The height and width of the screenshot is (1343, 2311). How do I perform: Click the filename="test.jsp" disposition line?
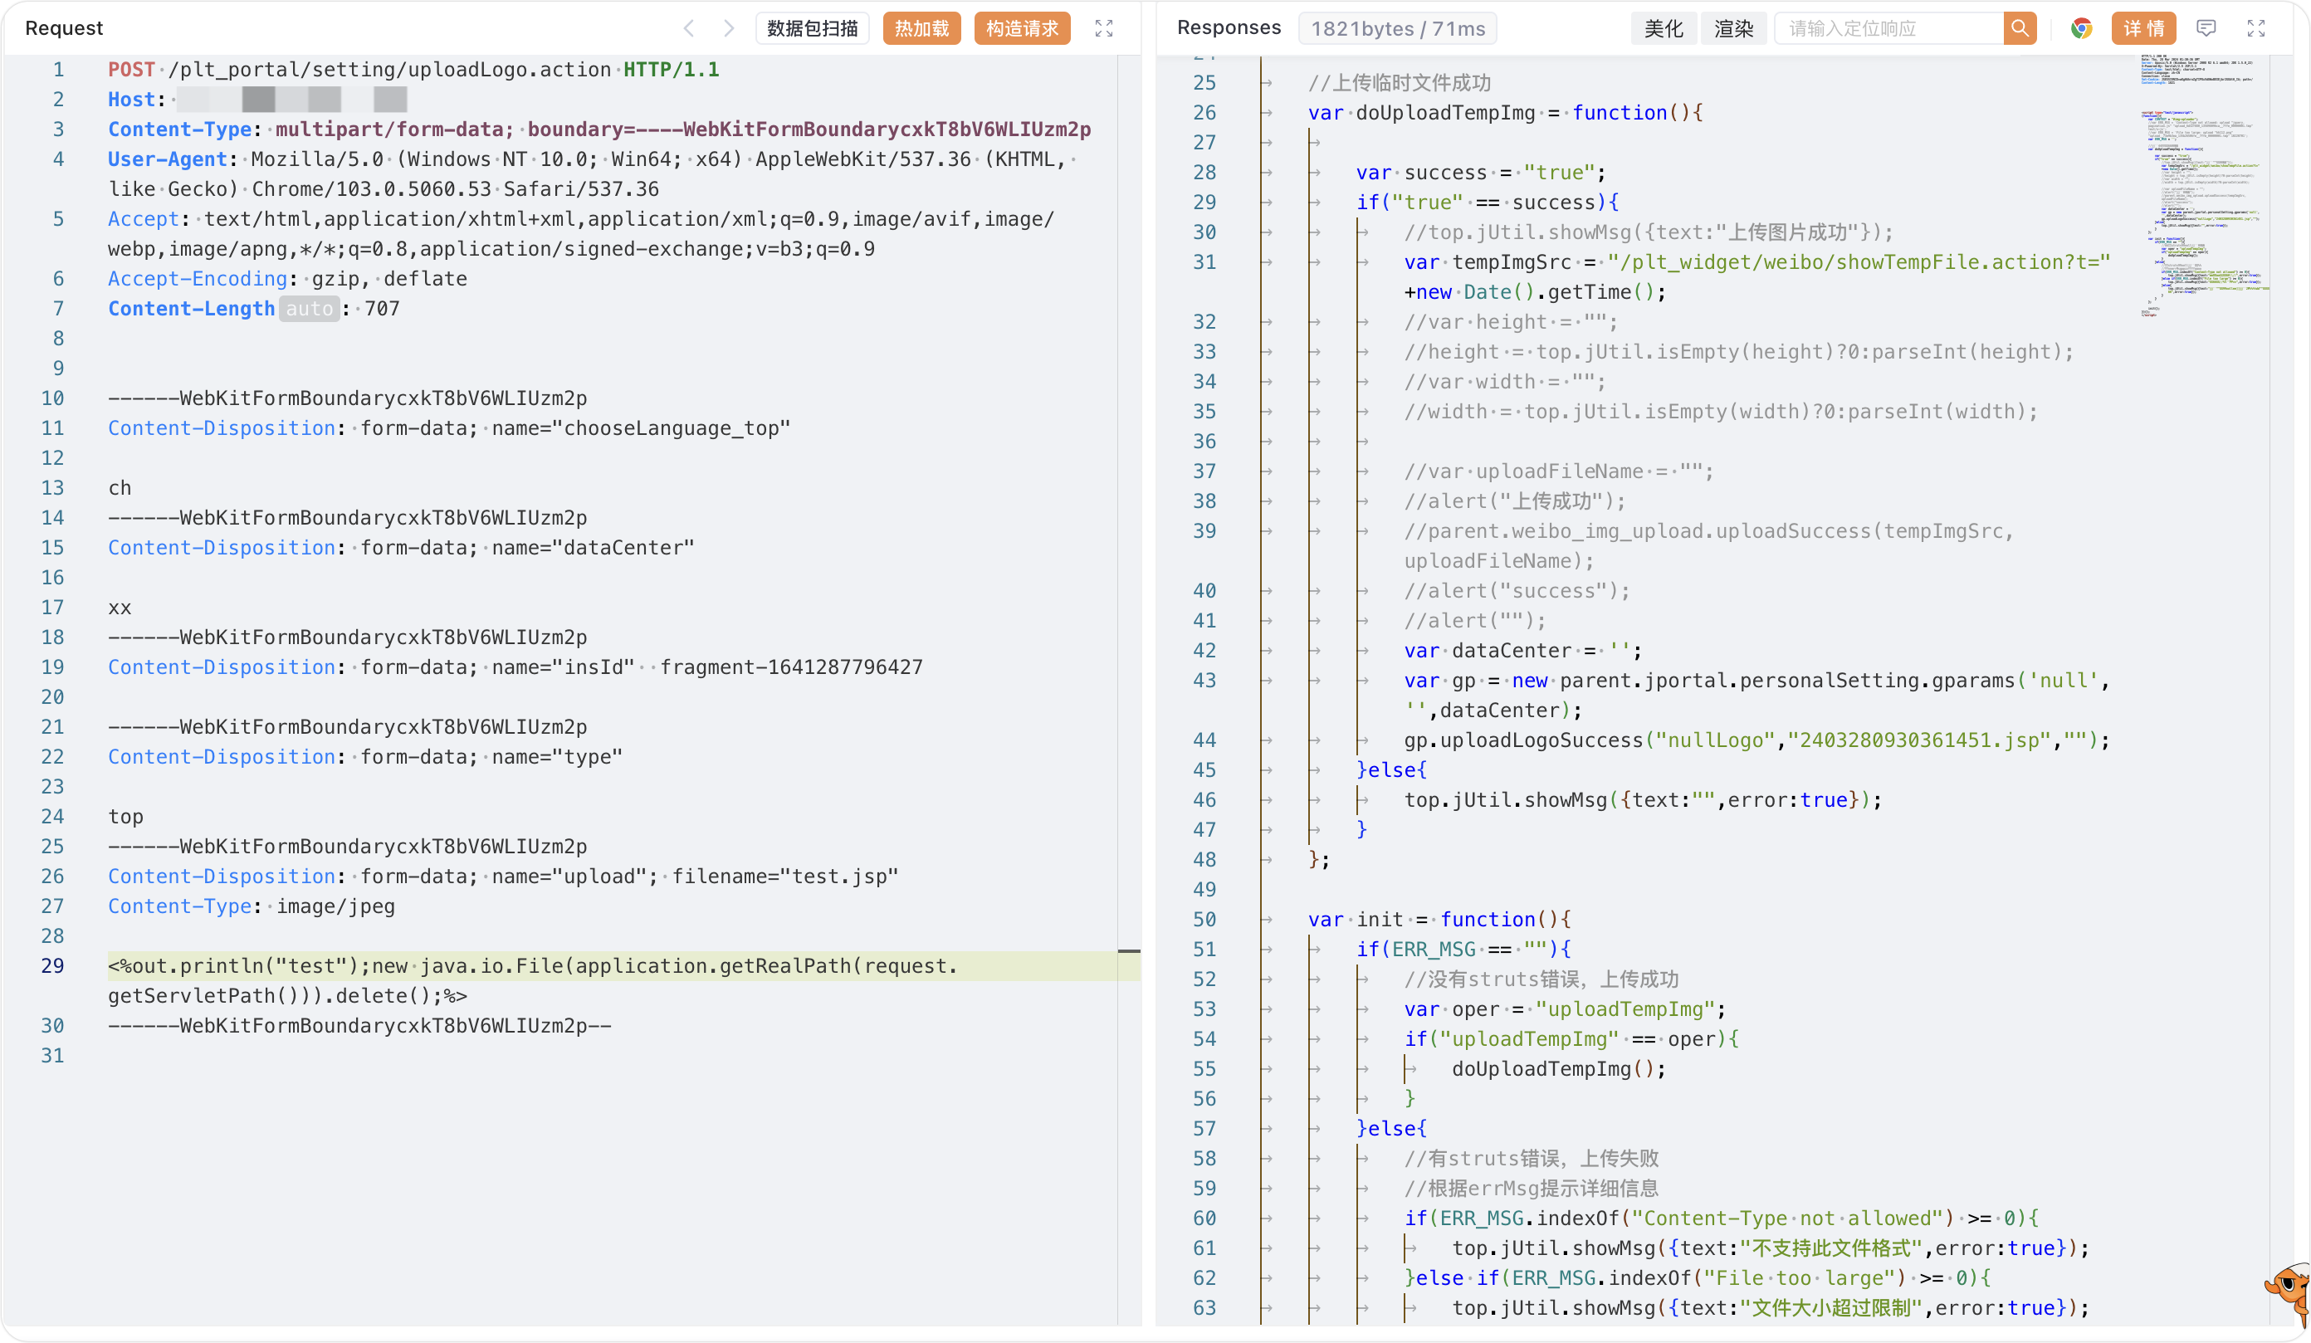(x=504, y=877)
